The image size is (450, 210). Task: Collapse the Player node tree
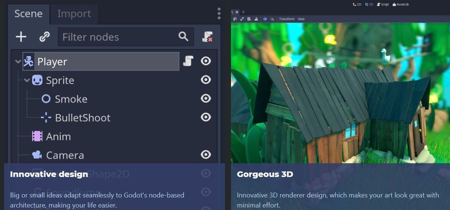18,61
